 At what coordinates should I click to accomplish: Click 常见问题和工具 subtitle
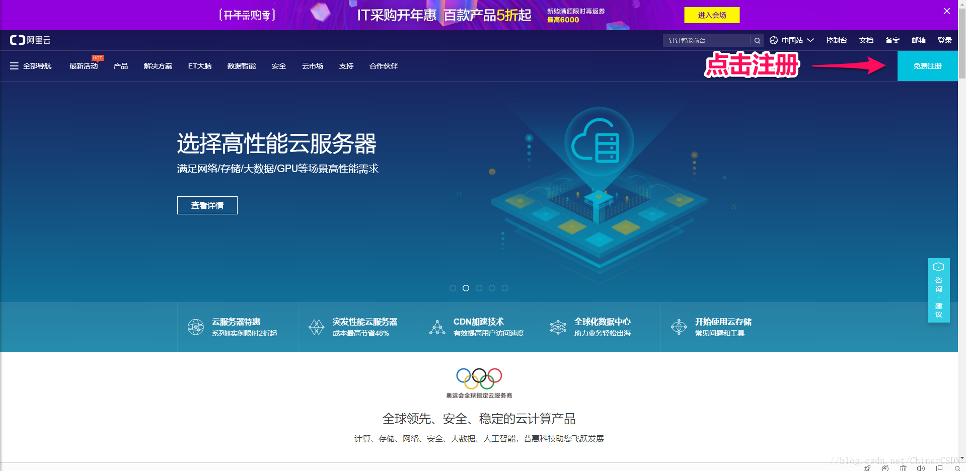(720, 333)
